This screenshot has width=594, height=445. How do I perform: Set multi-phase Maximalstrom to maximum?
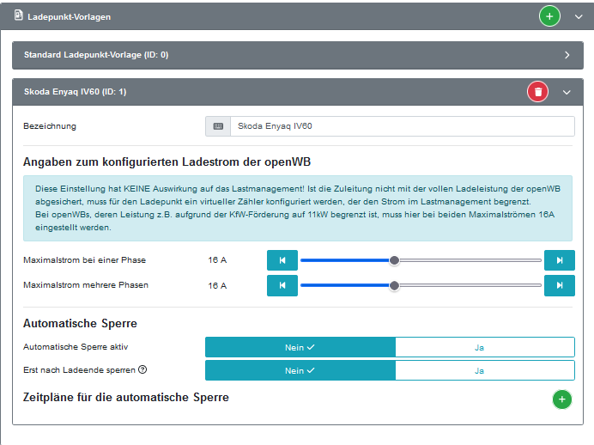[x=559, y=285]
